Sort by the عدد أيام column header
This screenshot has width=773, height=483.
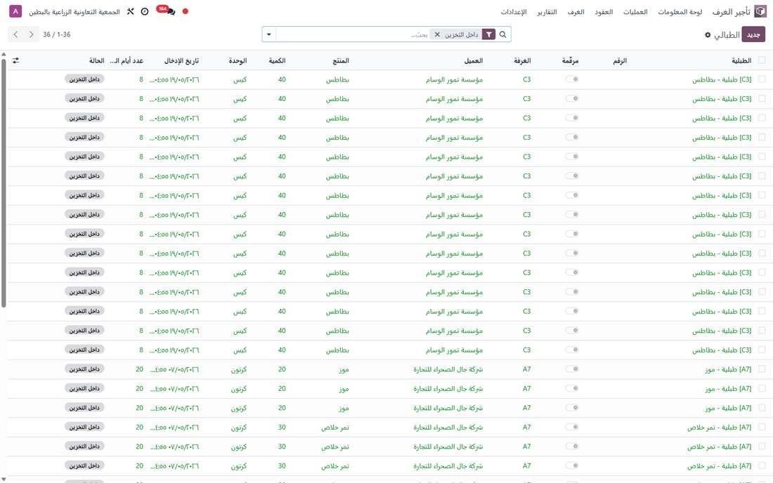[126, 60]
